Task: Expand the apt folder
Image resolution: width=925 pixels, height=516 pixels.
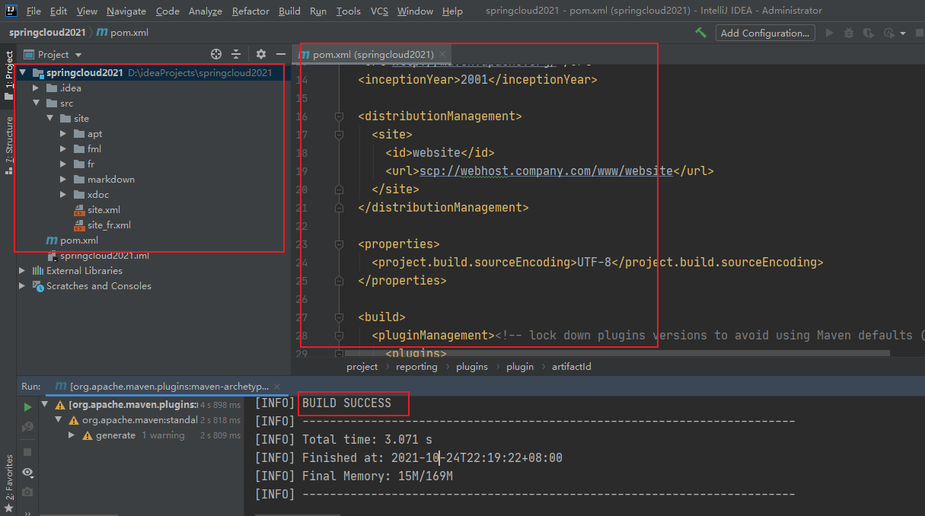Action: pos(64,134)
